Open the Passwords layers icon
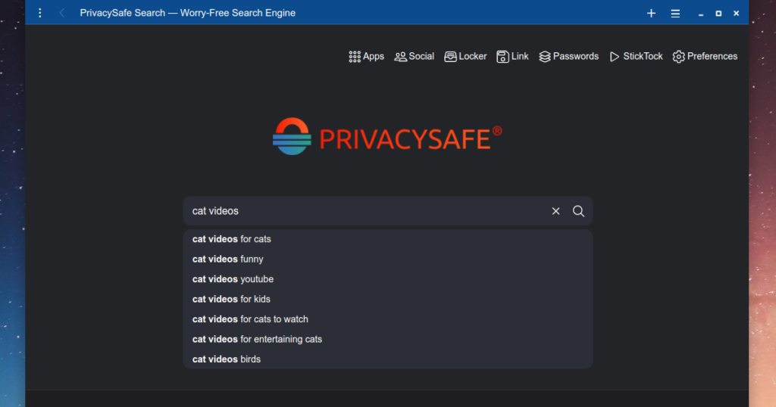The height and width of the screenshot is (407, 776). click(545, 57)
